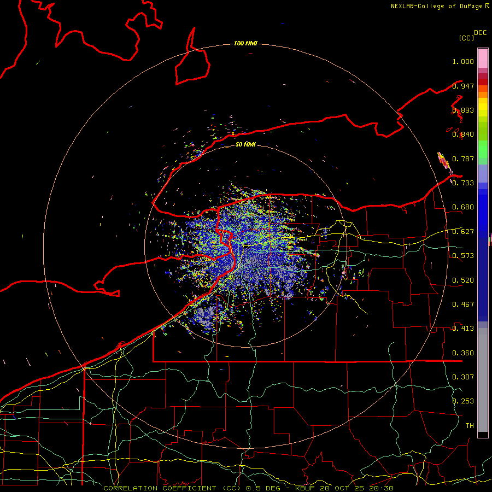Click the 1.000 value on the color scale
The width and height of the screenshot is (492, 492).
[x=463, y=61]
